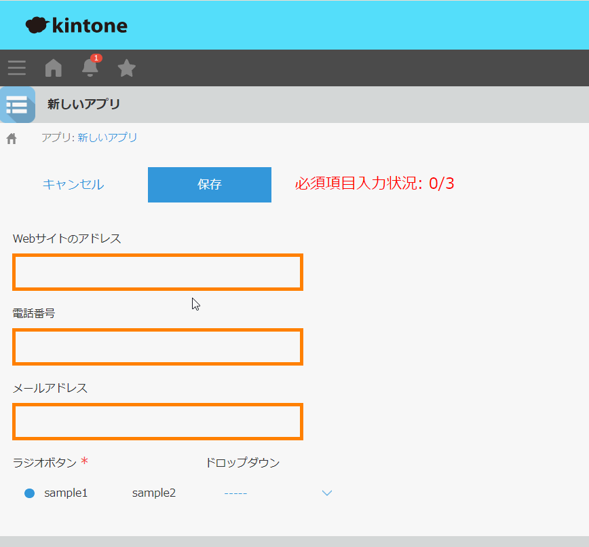589x547 pixels.
Task: Click into the 電話番号 text box
Action: 157,347
